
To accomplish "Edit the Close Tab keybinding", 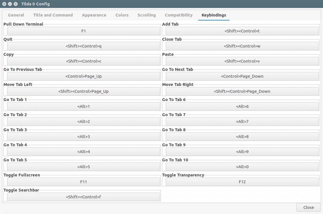I will [x=242, y=46].
